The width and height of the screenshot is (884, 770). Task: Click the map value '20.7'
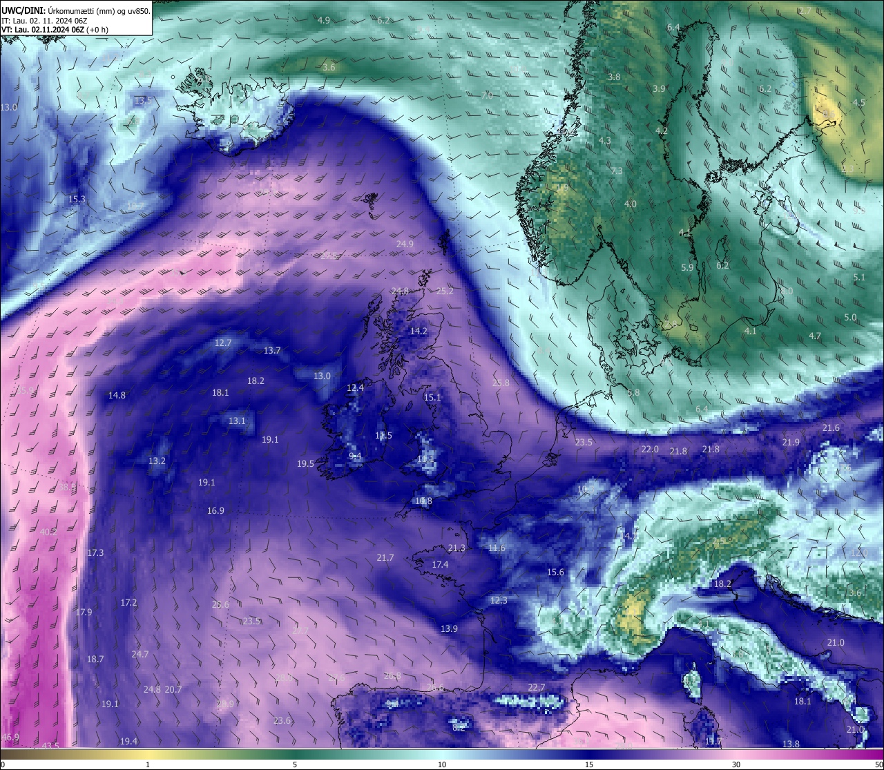coord(173,690)
